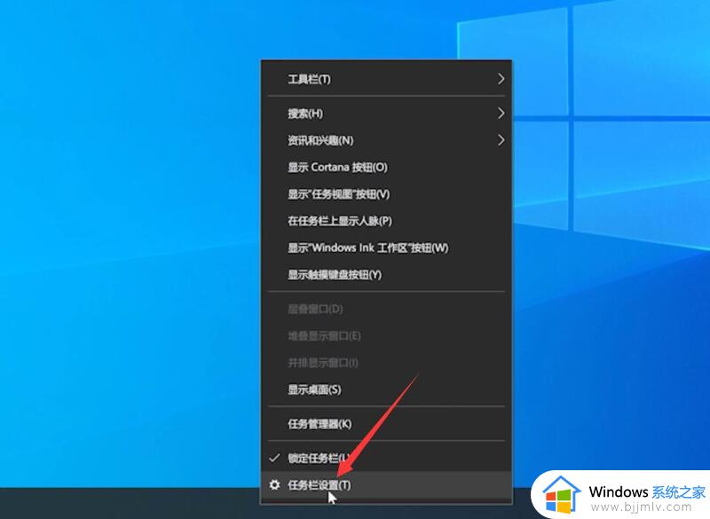This screenshot has width=710, height=519.
Task: Toggle 在任务栏上显示人脉(P)
Action: [386, 221]
